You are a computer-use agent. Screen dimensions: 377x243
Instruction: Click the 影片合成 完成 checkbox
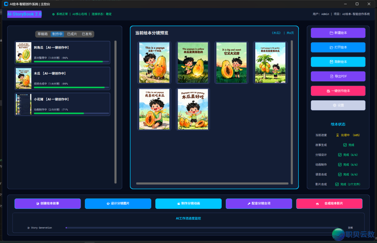coord(337,184)
